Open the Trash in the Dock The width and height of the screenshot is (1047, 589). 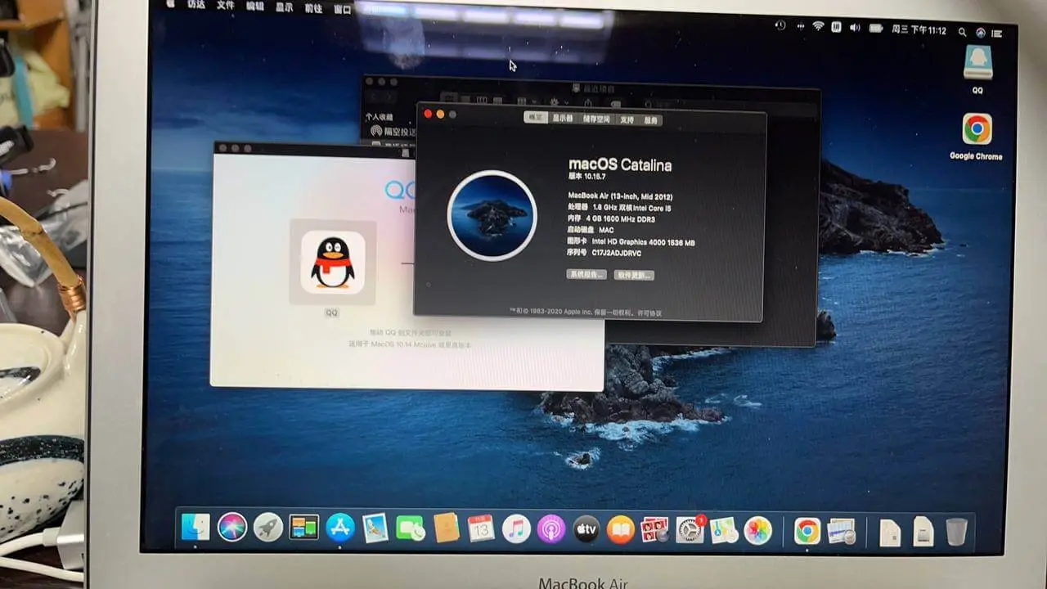click(956, 533)
